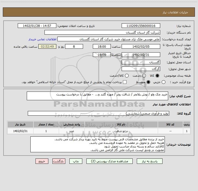
Task: Select the متوسط purchase type radio
Action: coord(148,82)
